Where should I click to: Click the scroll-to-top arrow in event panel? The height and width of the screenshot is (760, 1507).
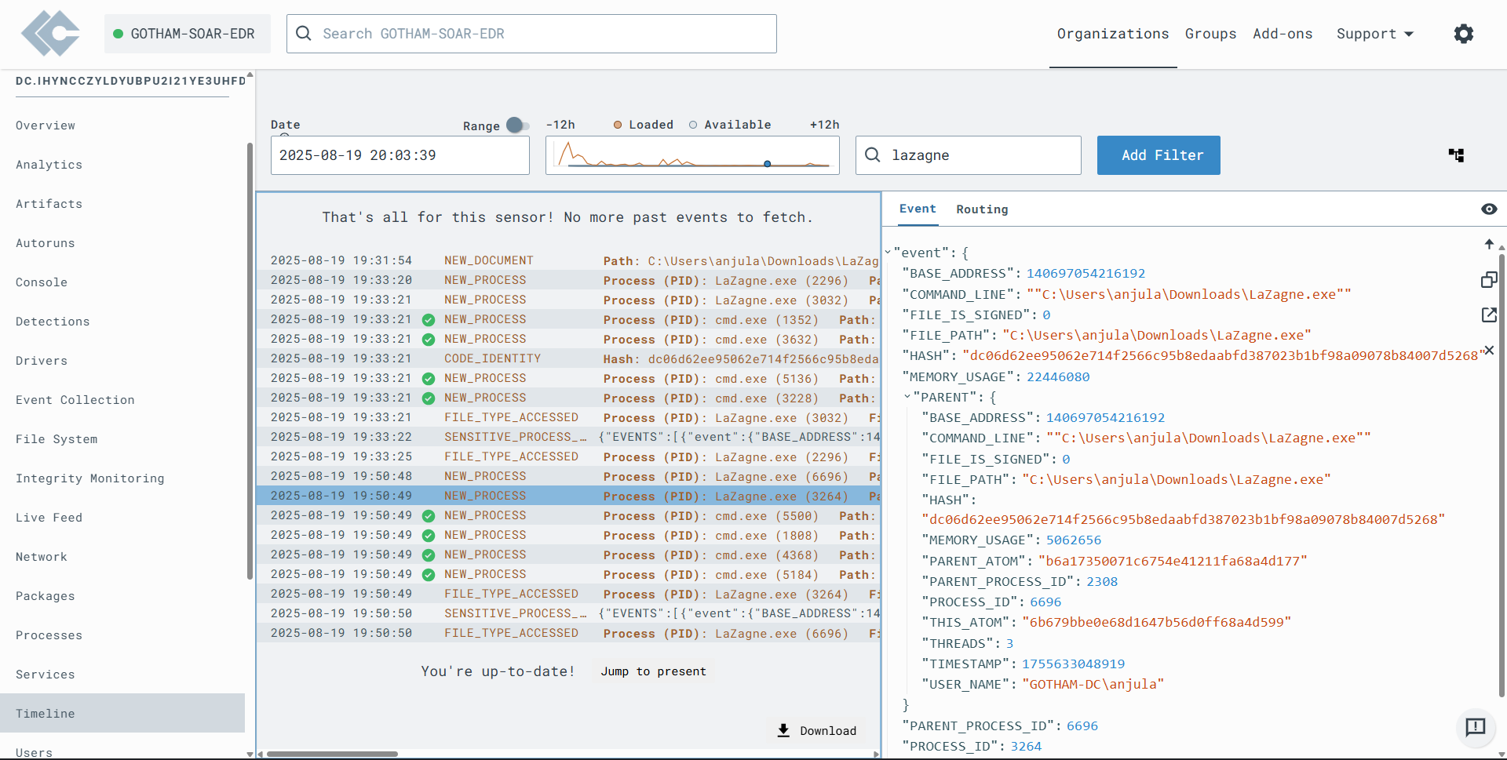click(x=1489, y=244)
